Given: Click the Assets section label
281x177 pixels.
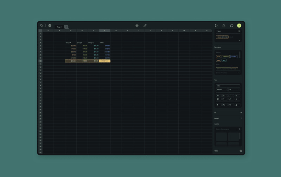Looking at the screenshot, I should 217,124.
